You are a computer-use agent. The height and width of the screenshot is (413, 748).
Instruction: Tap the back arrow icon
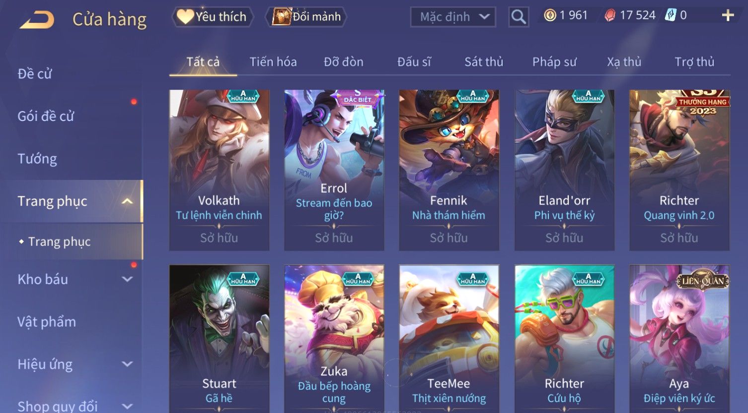tap(37, 20)
